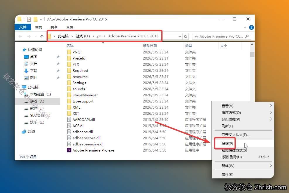Open the 文件 ribbon tab

pyautogui.click(x=23, y=27)
